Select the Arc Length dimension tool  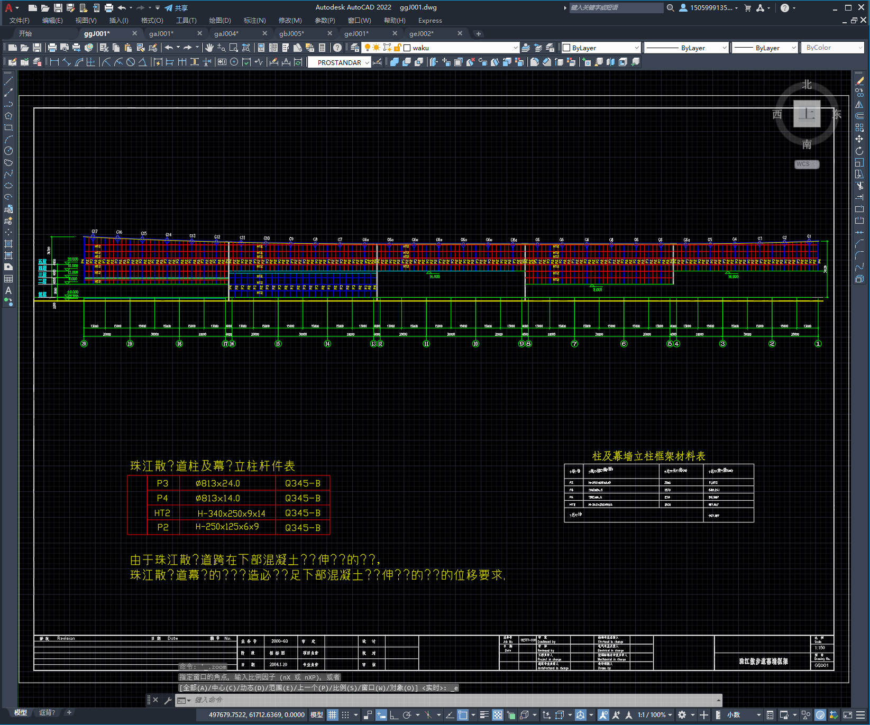tap(79, 62)
